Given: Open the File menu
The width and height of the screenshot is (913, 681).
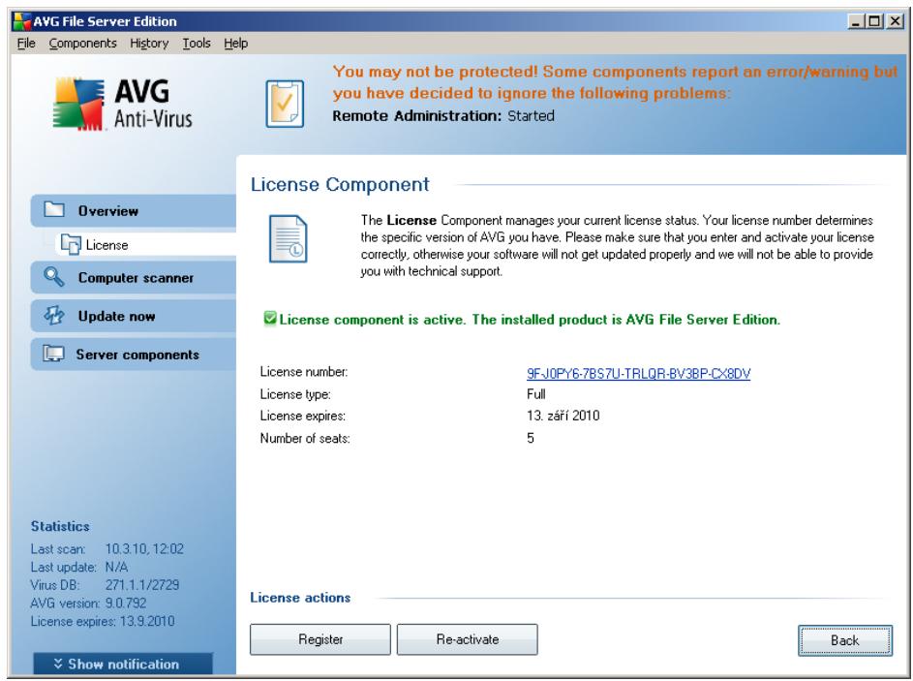Looking at the screenshot, I should click(26, 44).
